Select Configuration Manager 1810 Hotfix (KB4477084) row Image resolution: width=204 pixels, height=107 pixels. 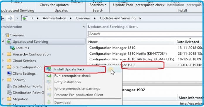(145, 53)
